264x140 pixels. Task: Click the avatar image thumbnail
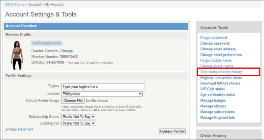click(x=17, y=55)
